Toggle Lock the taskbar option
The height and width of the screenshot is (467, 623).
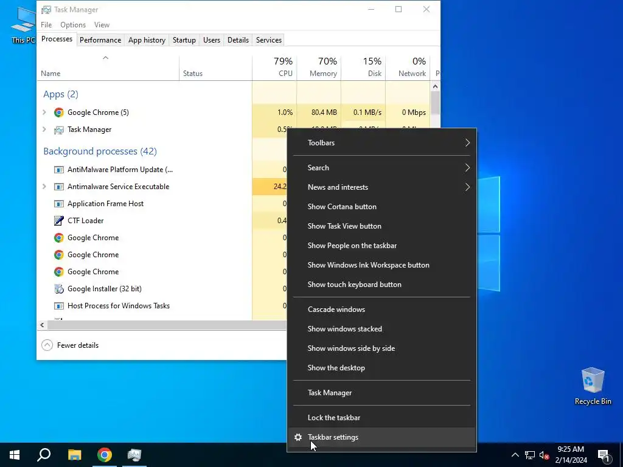tap(382, 418)
